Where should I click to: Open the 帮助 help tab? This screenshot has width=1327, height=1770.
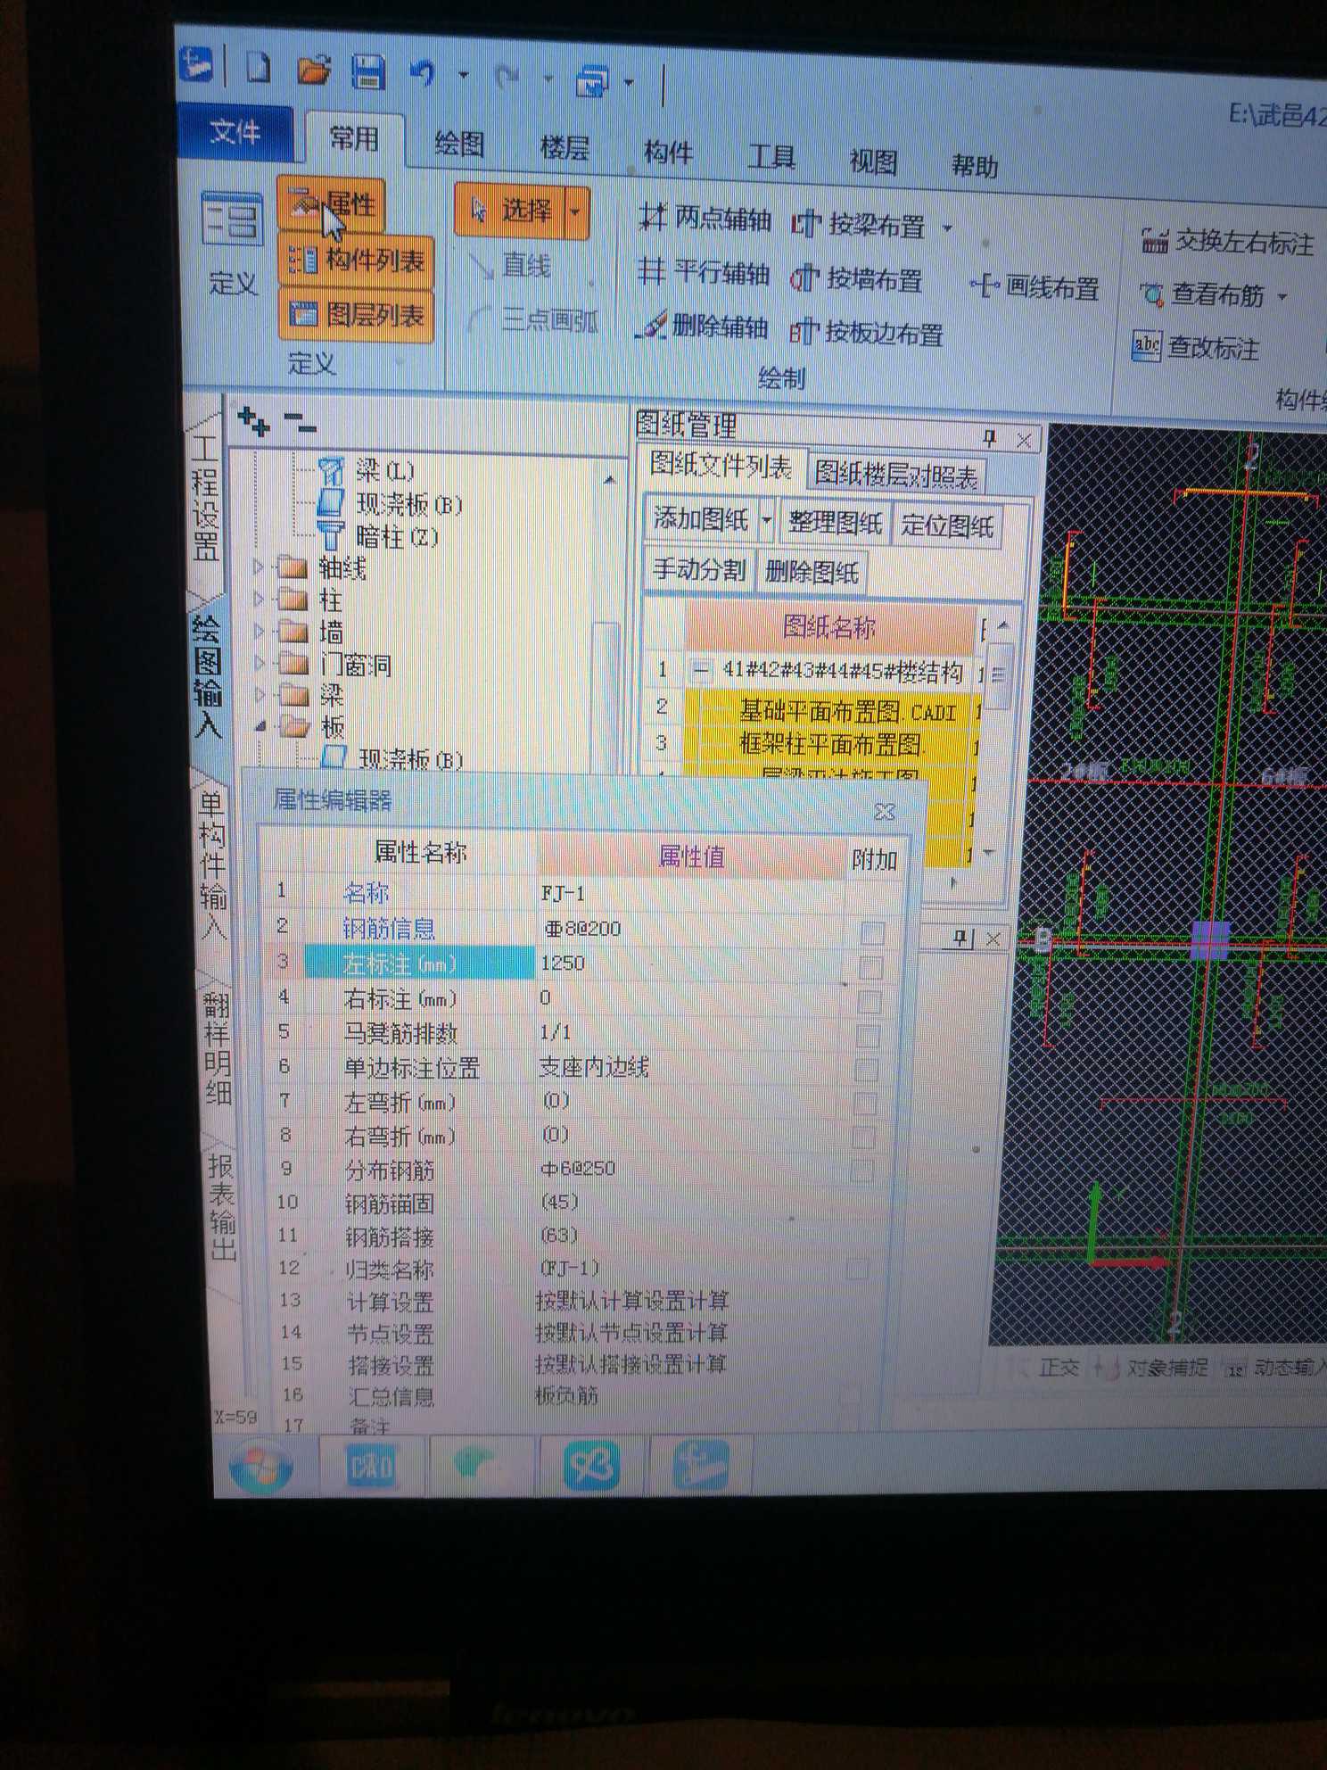(x=974, y=166)
